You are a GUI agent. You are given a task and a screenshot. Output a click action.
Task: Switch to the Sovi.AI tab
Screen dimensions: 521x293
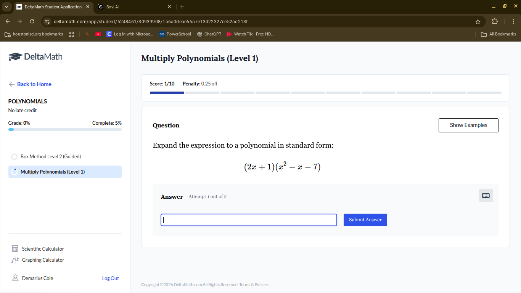[133, 7]
